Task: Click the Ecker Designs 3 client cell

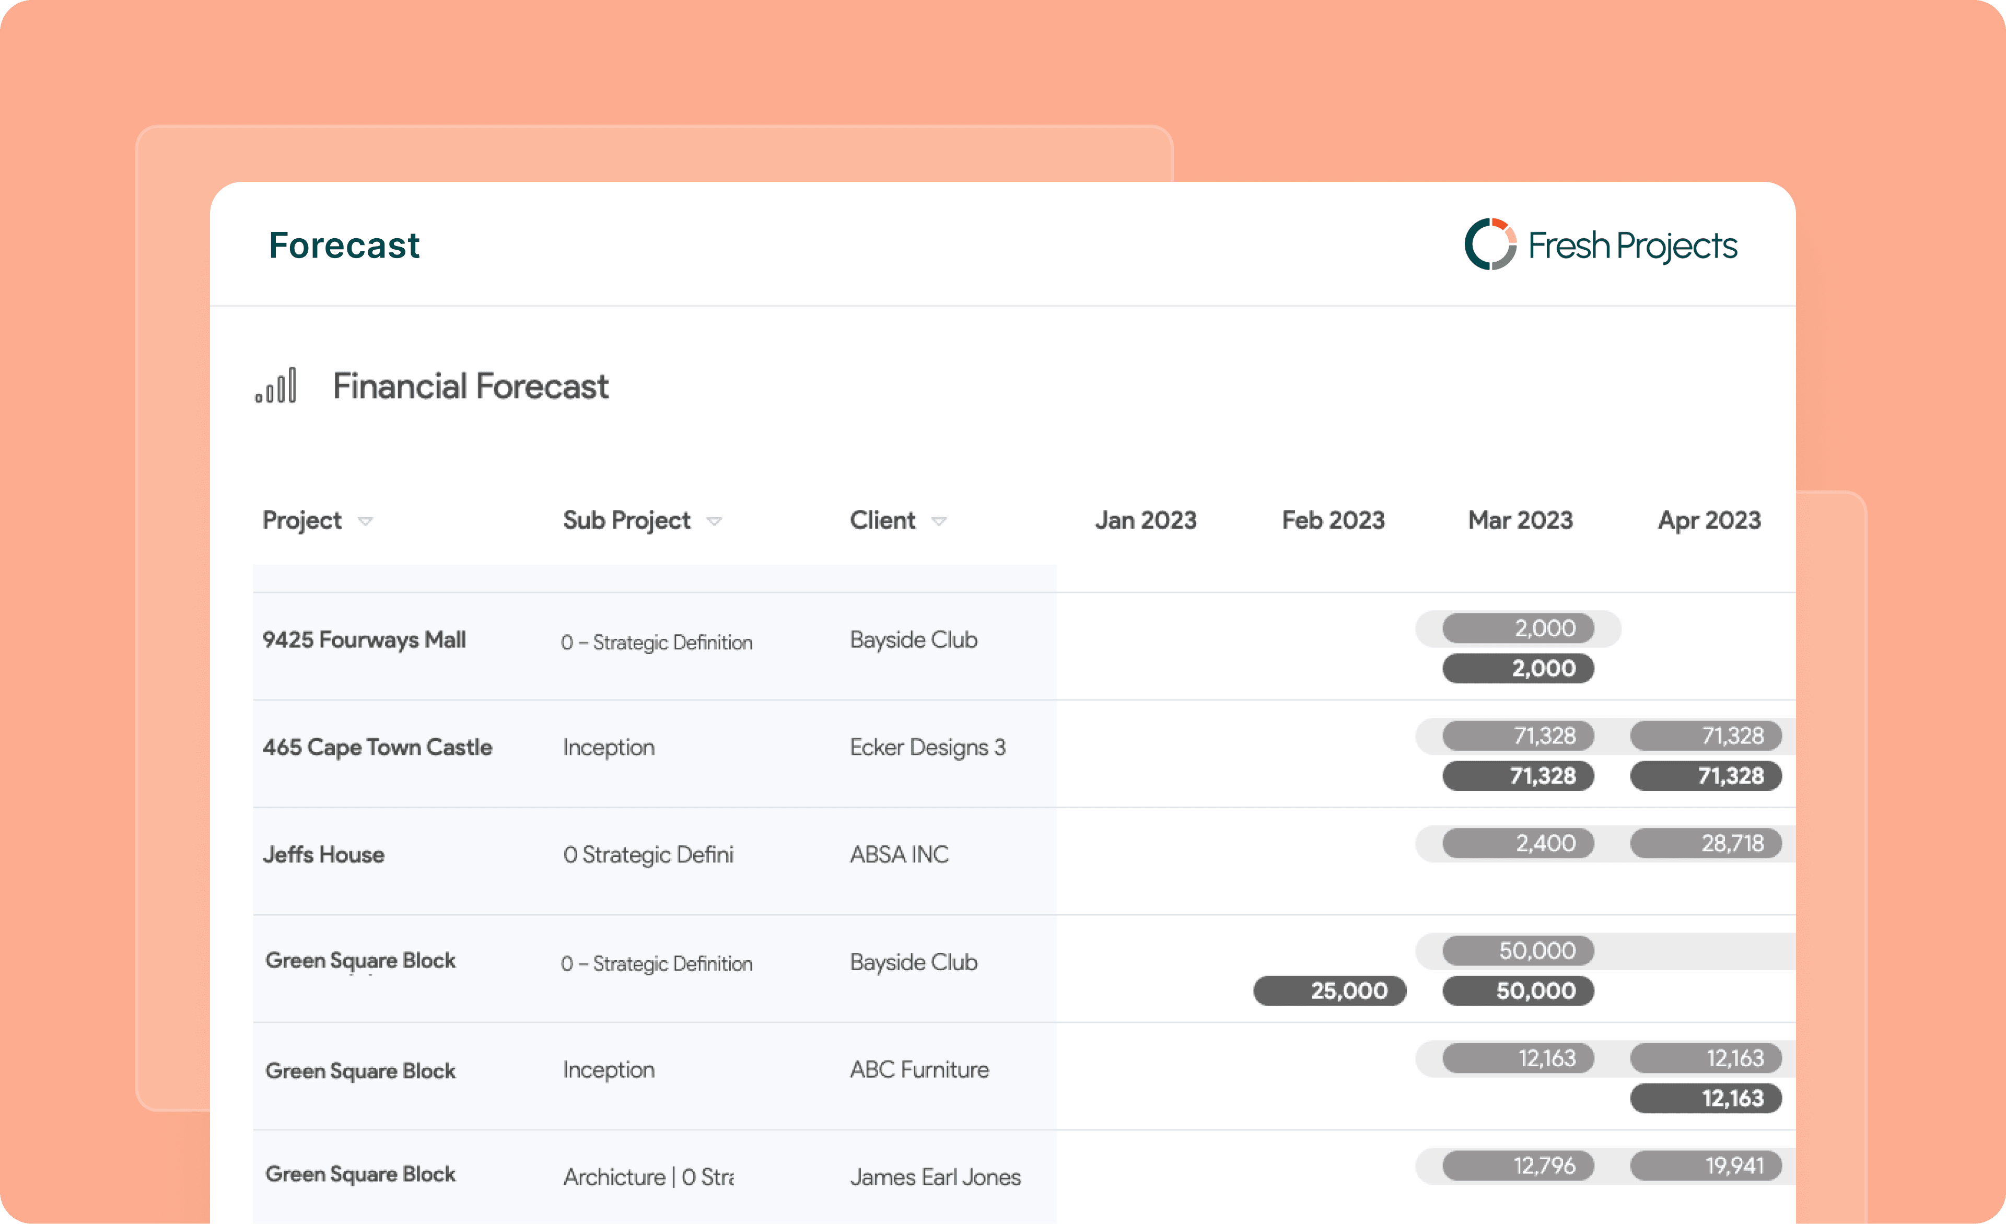Action: click(x=927, y=748)
